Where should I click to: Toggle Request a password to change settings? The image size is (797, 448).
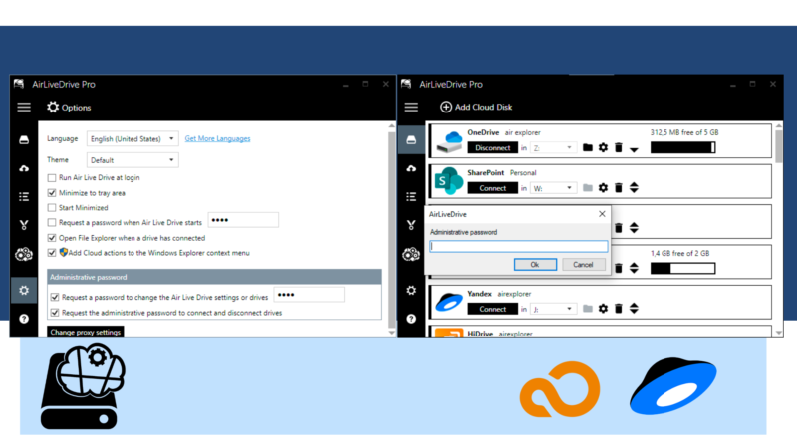[x=55, y=297]
